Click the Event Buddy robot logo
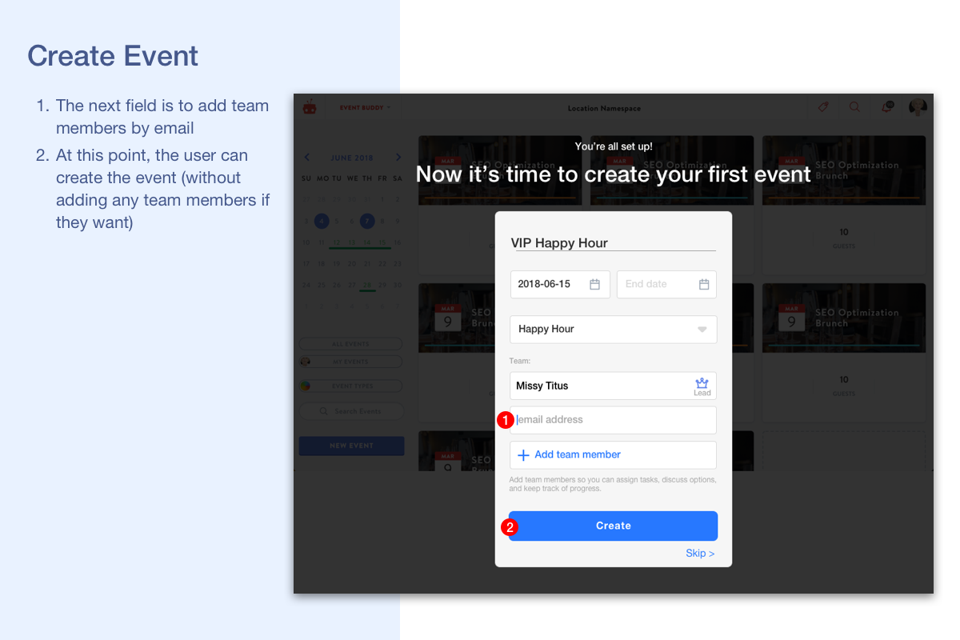Image resolution: width=960 pixels, height=640 pixels. 309,107
